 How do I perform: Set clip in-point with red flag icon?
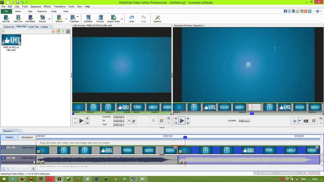point(129,121)
